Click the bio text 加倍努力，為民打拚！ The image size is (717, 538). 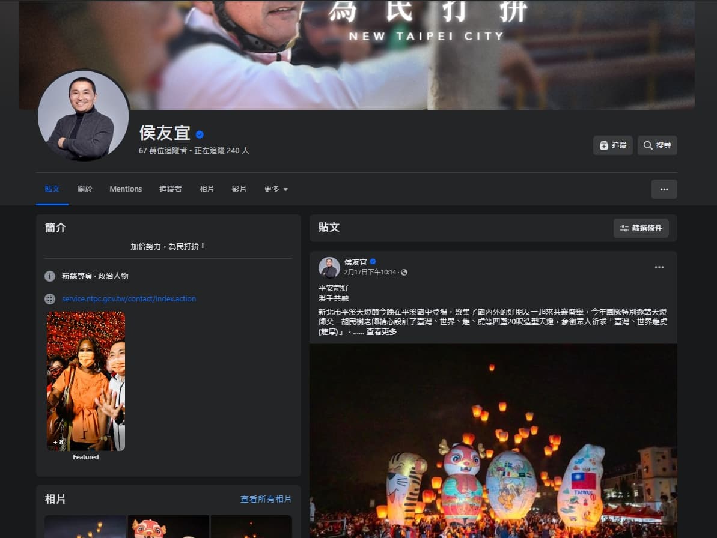168,247
